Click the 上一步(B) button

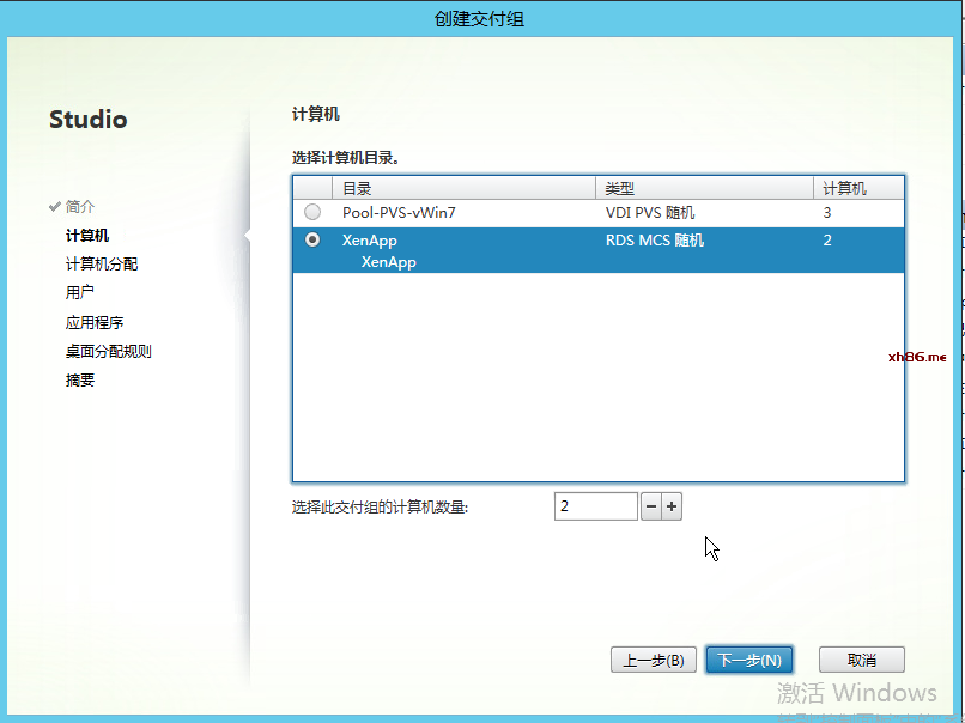coord(653,660)
